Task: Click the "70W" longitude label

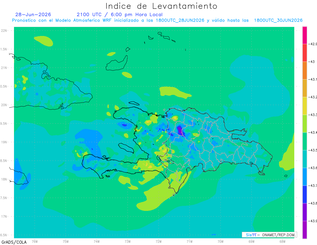Action: [x=221, y=241]
